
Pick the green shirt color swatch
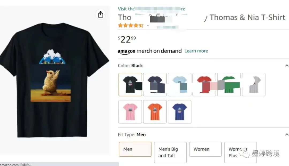click(x=229, y=84)
